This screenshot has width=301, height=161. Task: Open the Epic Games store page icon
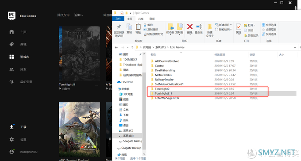click(x=12, y=44)
